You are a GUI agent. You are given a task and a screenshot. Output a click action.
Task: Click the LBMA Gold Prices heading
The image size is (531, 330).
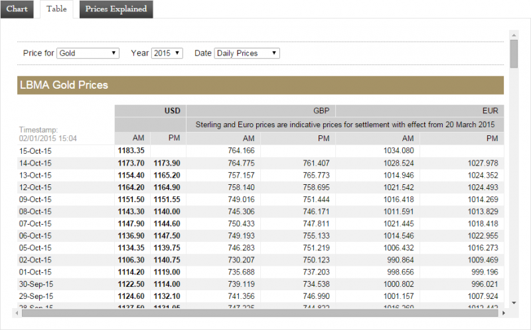click(x=64, y=85)
